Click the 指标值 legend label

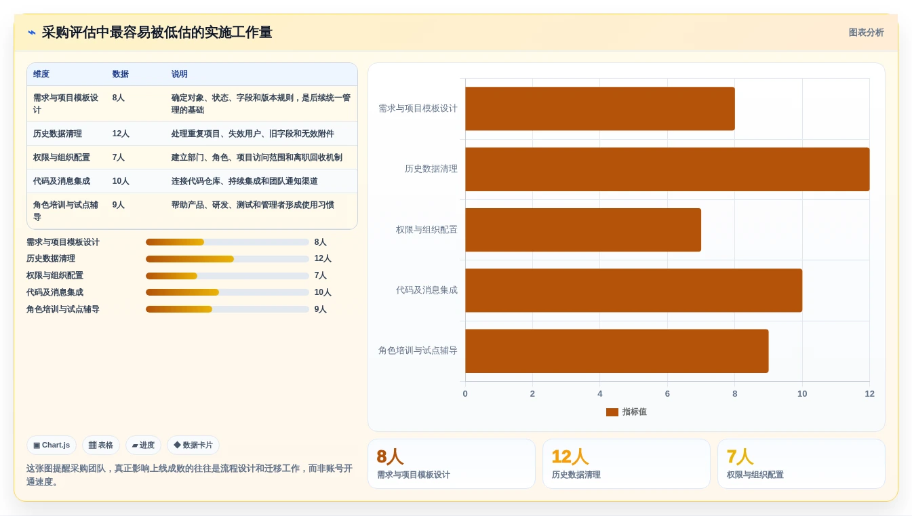[x=635, y=412]
